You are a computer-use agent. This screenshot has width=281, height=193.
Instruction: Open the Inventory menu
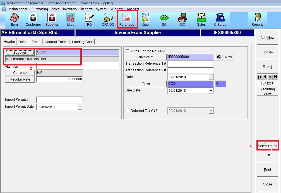pos(70,9)
